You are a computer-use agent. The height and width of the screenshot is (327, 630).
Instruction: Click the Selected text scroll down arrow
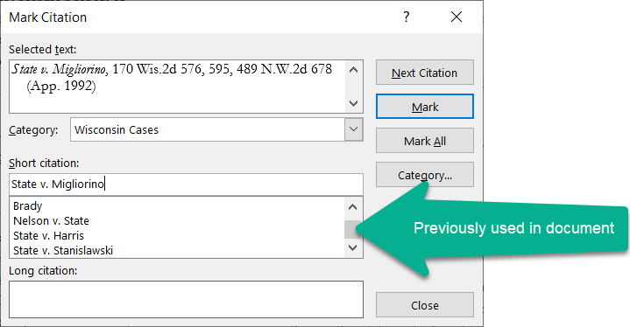click(354, 103)
